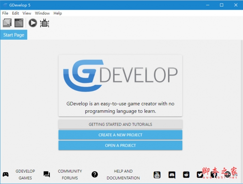The height and width of the screenshot is (184, 243).
Task: Click the GDevelop logo image
Action: tap(120, 75)
